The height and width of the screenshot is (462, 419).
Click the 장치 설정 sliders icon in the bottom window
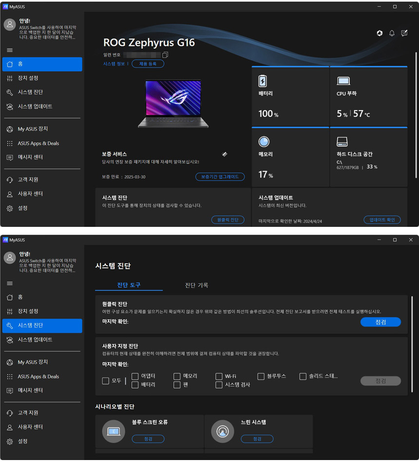pyautogui.click(x=10, y=312)
